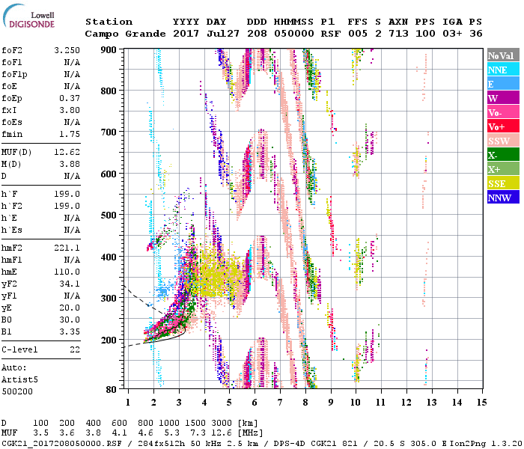Screen dimensions: 524x449
Task: Click the cyan NNE legend swatch
Action: click(503, 70)
